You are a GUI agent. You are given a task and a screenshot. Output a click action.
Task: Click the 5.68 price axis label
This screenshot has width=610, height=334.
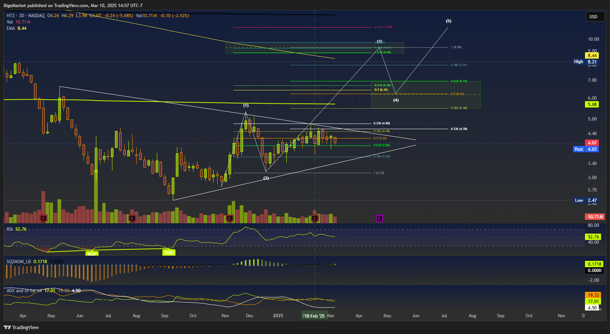(592, 104)
